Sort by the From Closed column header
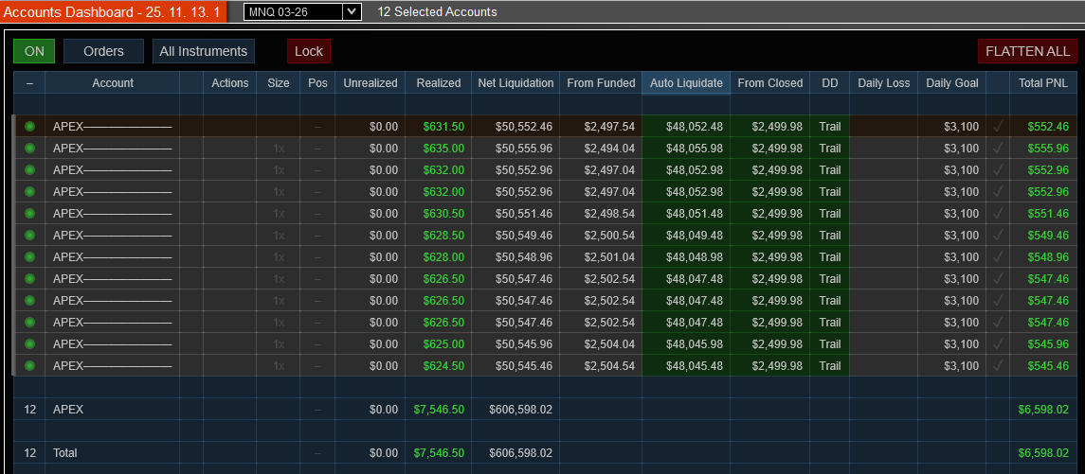Screen dimensions: 1085x474 click(770, 83)
